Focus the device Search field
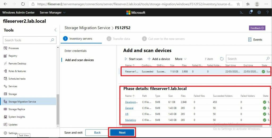 (x=248, y=59)
